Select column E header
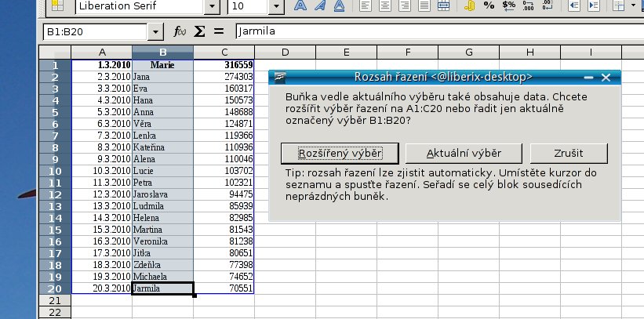 [x=347, y=53]
